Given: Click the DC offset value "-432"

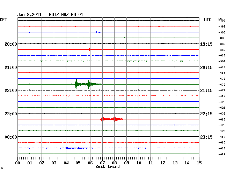Looking at the screenshot, I should (x=222, y=85).
